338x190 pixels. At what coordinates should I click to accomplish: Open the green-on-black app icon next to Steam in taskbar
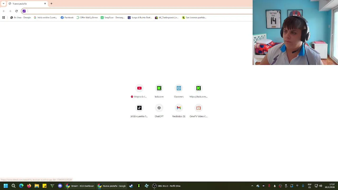[x=139, y=186]
